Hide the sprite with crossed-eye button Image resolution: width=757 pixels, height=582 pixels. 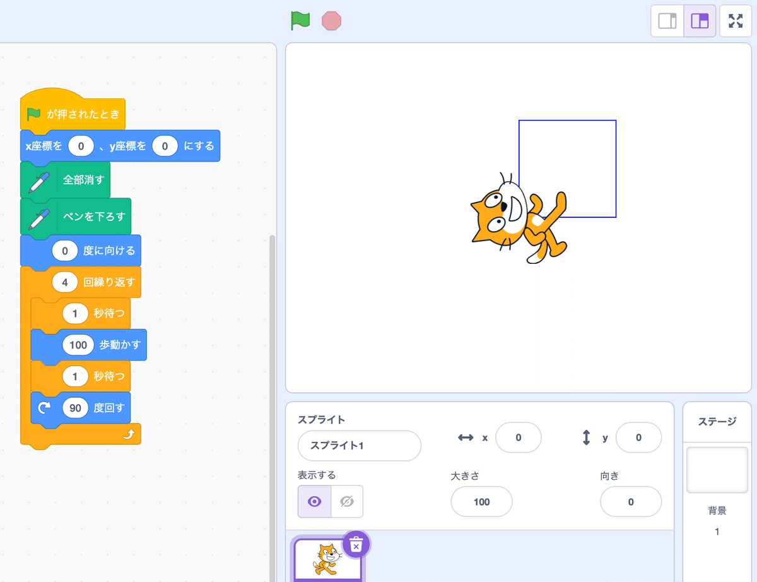pos(347,501)
